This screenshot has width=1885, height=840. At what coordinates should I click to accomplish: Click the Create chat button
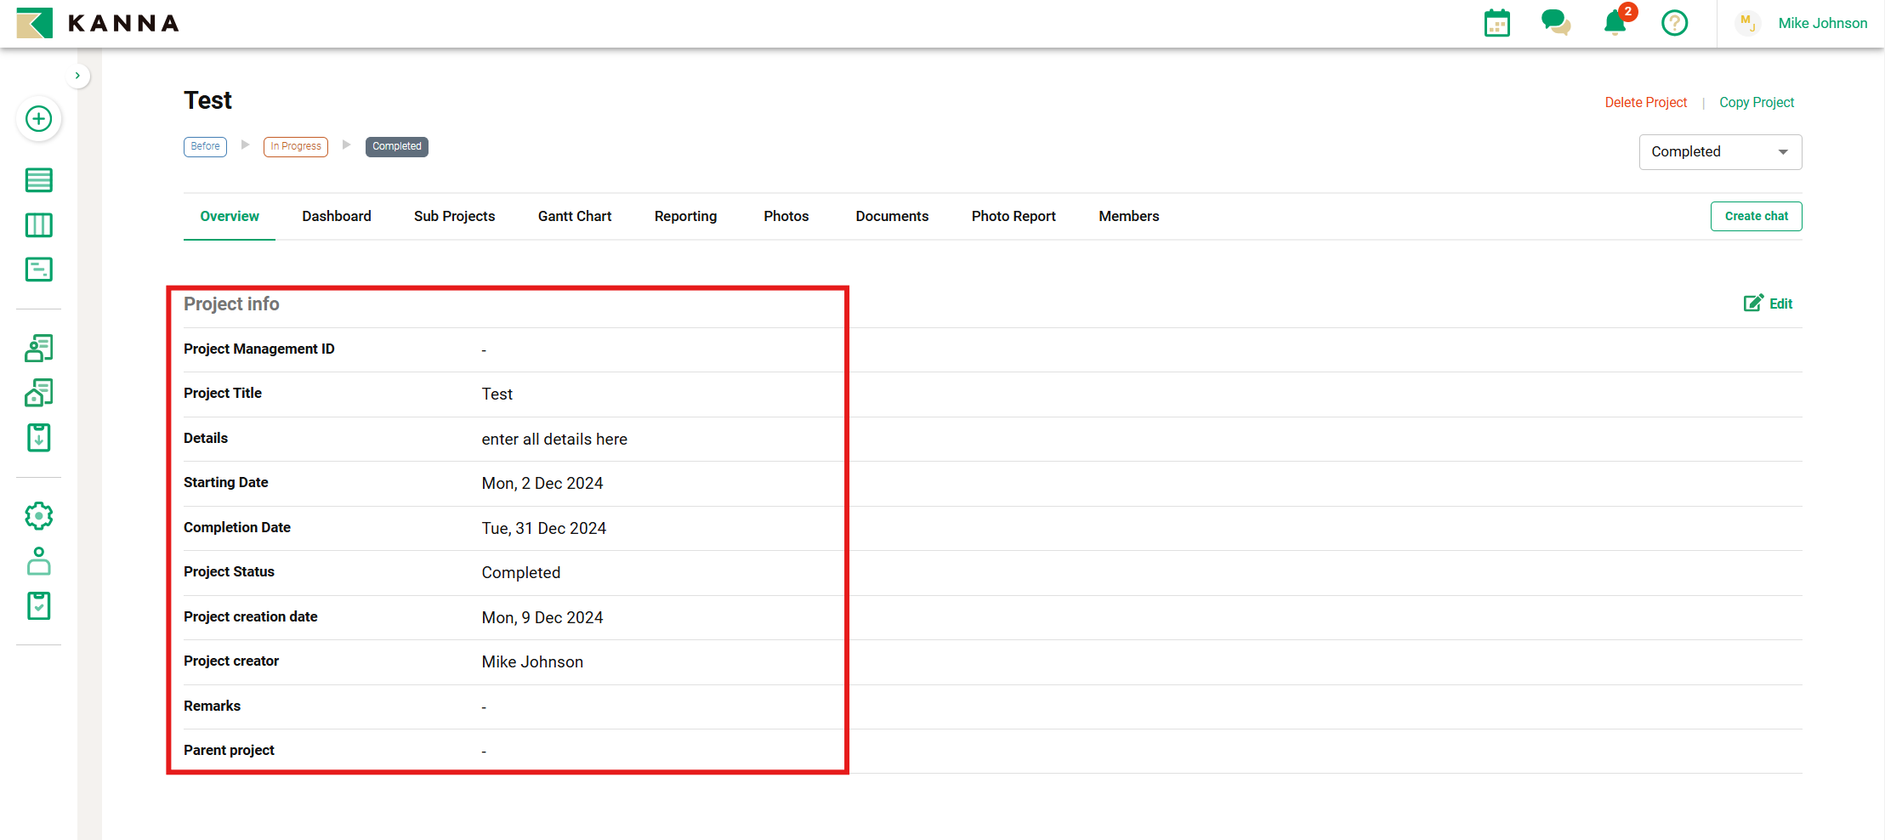(x=1756, y=216)
